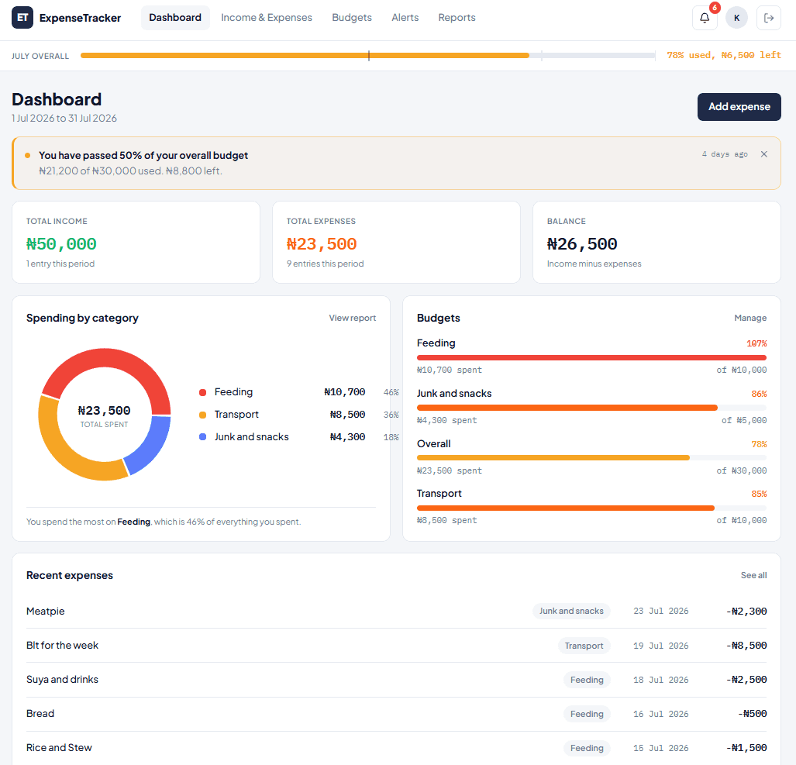Click the '4 days ago' alert timestamp

click(725, 153)
